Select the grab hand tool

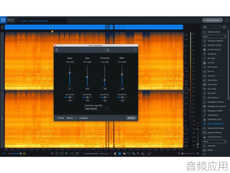(x=77, y=154)
